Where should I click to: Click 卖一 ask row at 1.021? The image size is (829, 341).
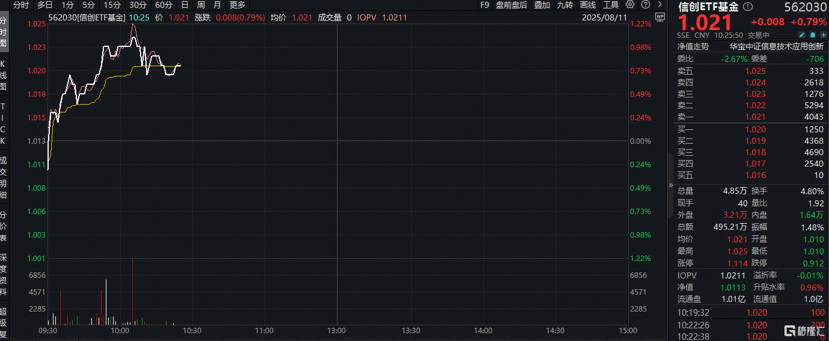(750, 117)
